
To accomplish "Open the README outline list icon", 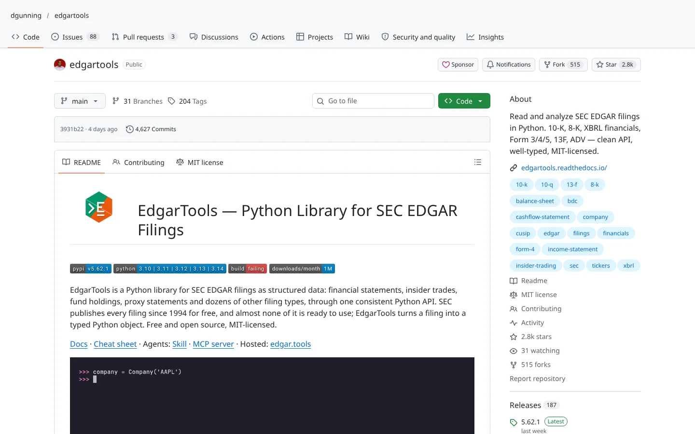I will [478, 163].
